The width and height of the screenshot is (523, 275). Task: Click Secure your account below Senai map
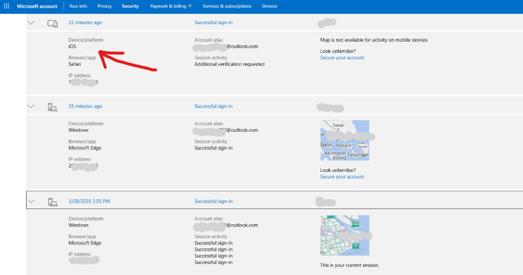(x=342, y=177)
